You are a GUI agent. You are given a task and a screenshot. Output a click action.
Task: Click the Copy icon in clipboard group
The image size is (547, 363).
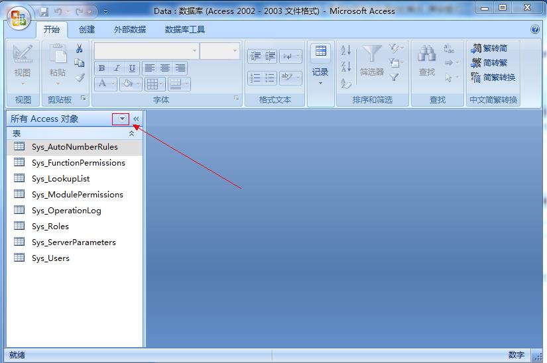80,63
